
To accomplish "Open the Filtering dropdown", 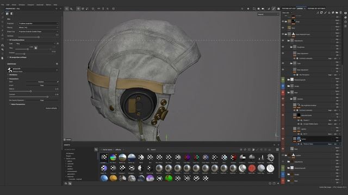I will coord(39,28).
